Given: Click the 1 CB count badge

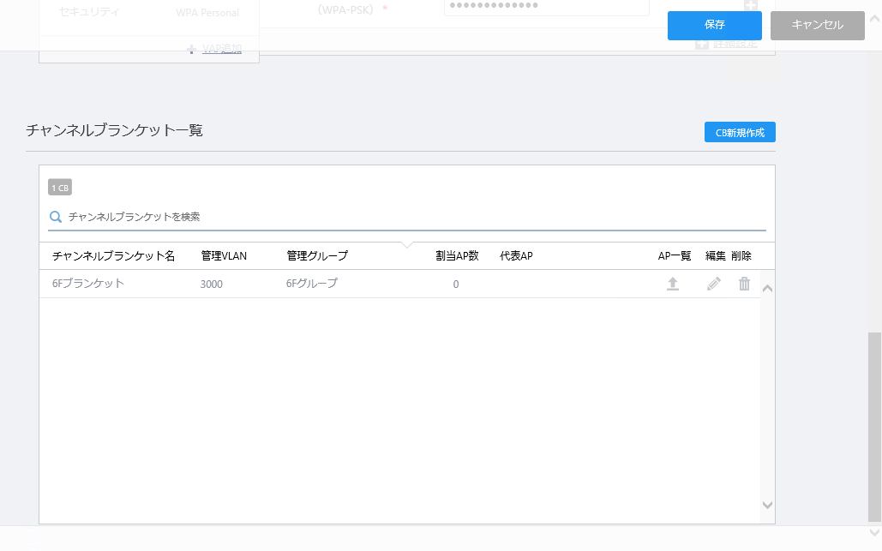Looking at the screenshot, I should [x=60, y=187].
